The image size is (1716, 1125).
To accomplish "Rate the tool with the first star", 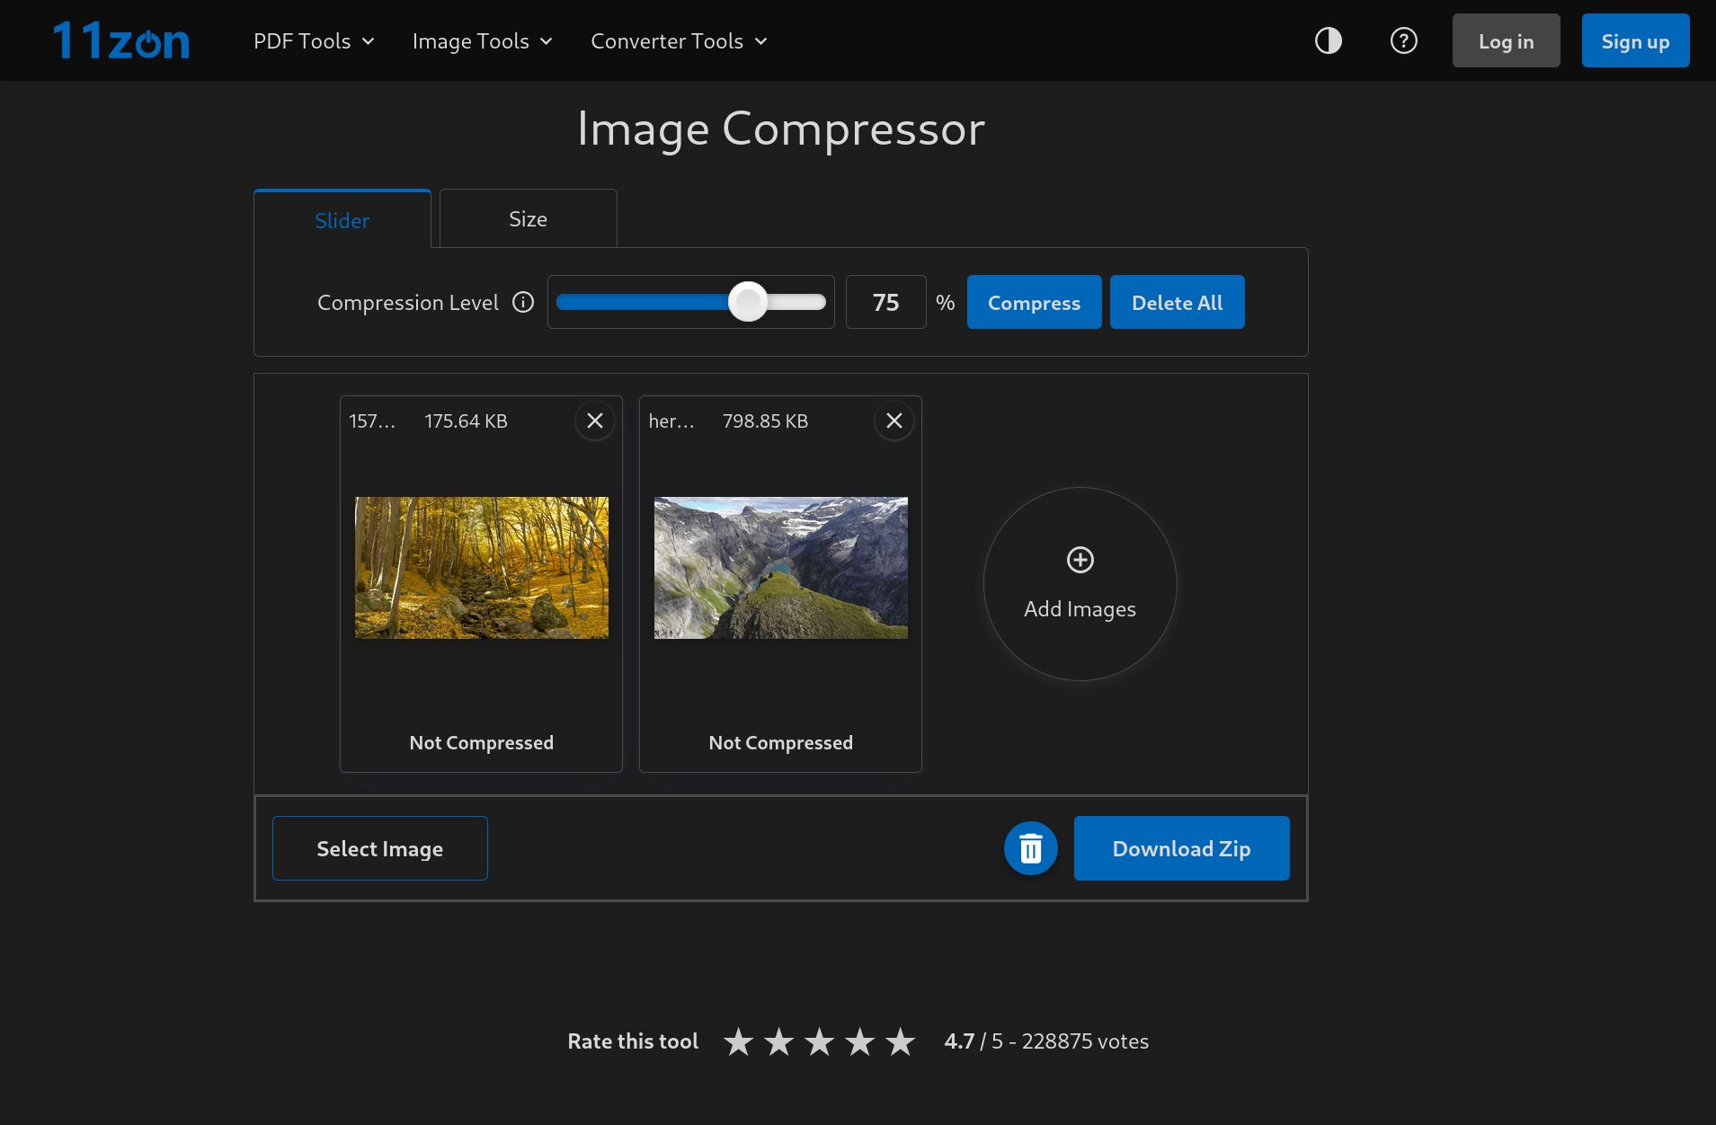I will click(x=739, y=1042).
